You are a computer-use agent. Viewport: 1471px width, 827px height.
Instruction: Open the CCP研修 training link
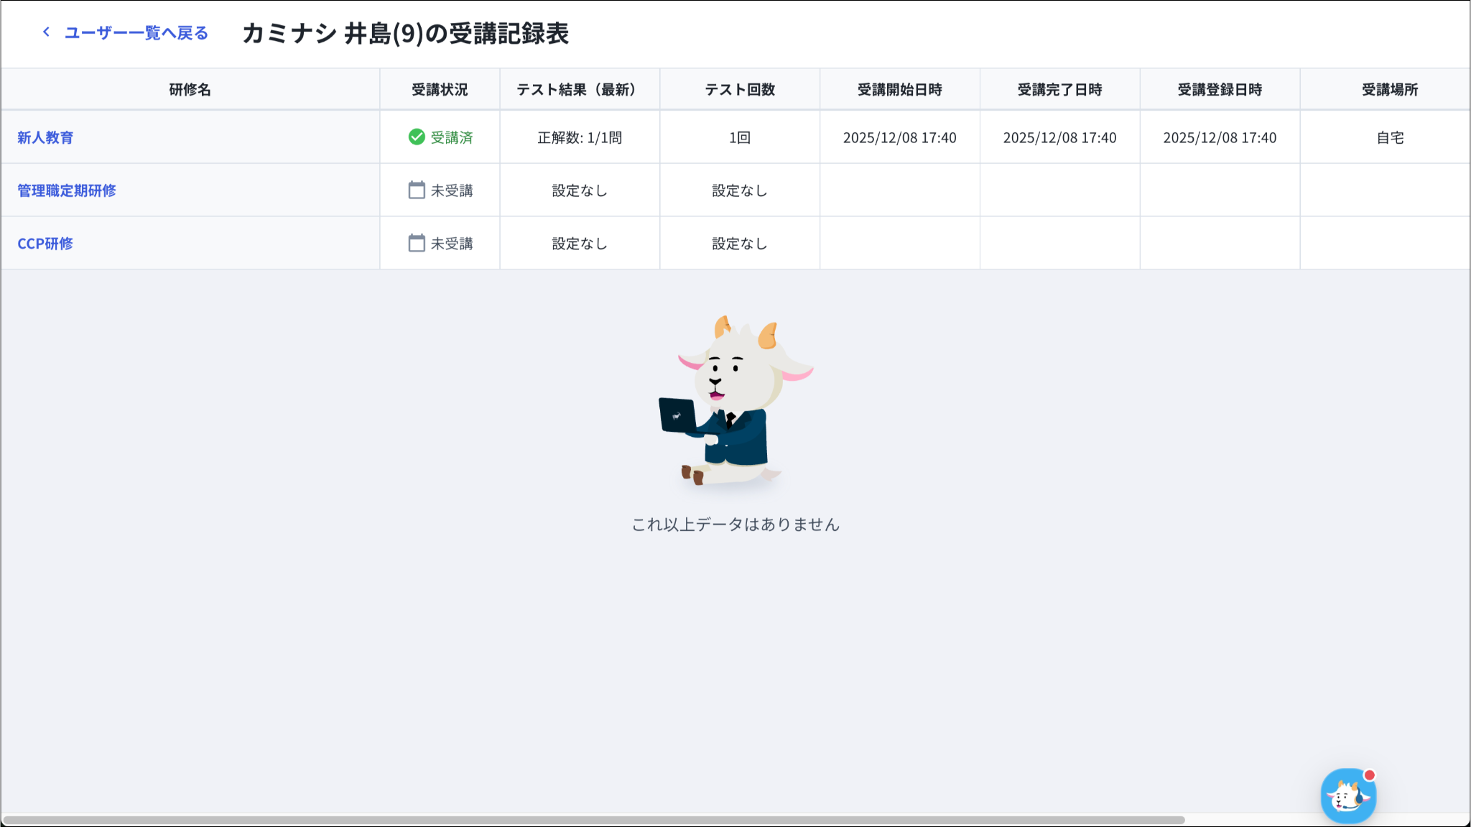click(x=45, y=244)
